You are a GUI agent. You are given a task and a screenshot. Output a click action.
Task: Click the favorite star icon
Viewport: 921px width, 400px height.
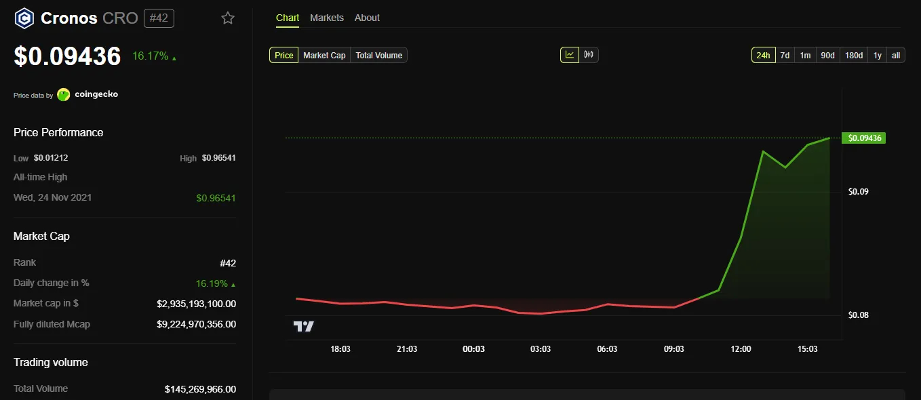(x=228, y=18)
